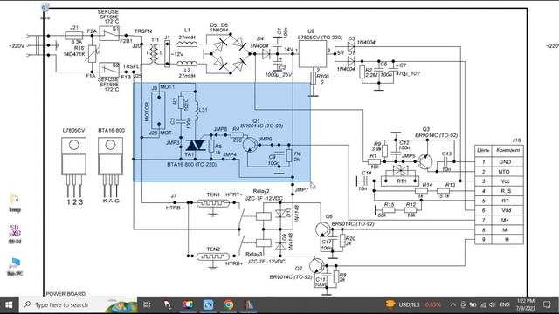559x314 pixels.
Task: Open the volume control in the tray
Action: 493,304
